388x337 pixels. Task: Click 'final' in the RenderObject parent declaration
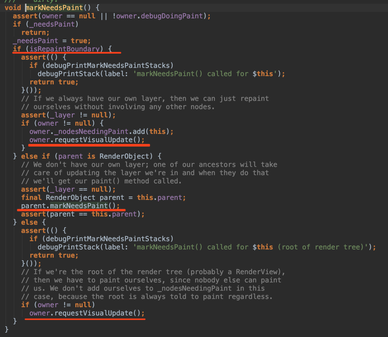[31, 198]
